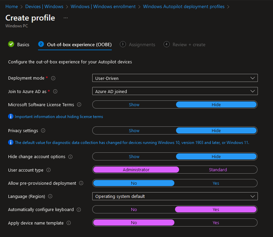Open the Join to Azure AD as dropdown
The height and width of the screenshot is (237, 273).
coord(175,91)
